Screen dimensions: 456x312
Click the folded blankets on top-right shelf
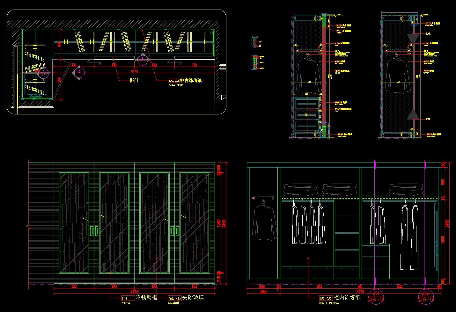coord(407,190)
